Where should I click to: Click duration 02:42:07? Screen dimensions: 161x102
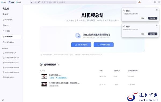[x=103, y=85]
